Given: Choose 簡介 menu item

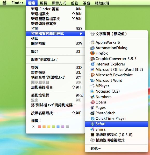Looking at the screenshot, I should [55, 51].
